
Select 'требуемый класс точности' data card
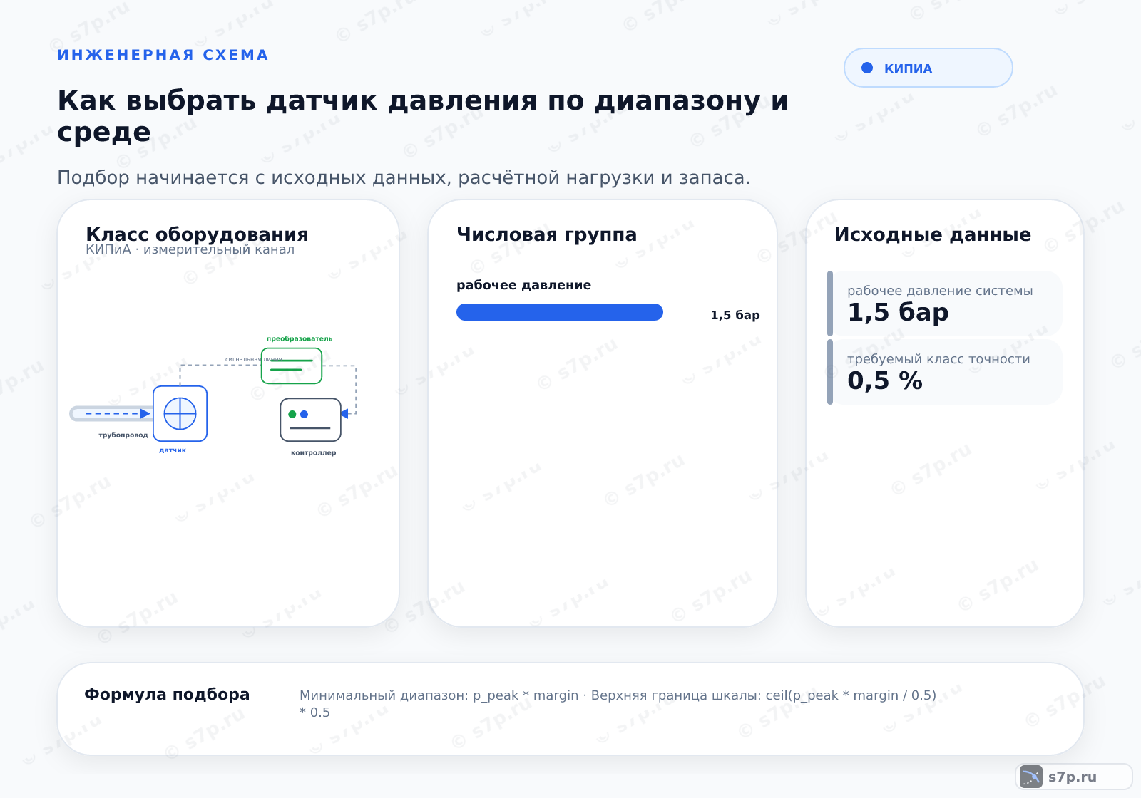pos(945,372)
